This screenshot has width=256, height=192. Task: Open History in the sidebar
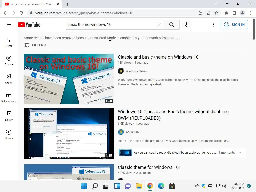click(9, 135)
